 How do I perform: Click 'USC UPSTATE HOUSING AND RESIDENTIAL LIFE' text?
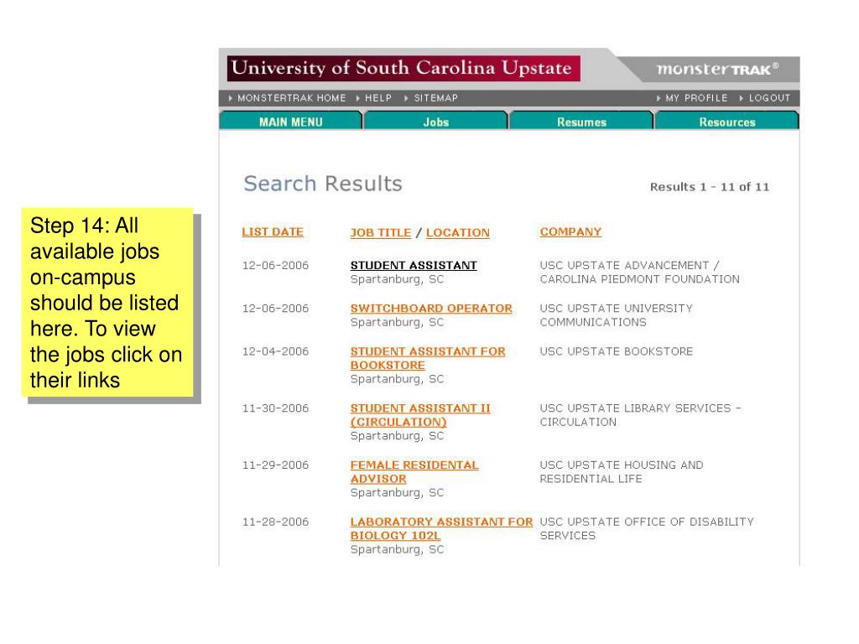coord(622,472)
